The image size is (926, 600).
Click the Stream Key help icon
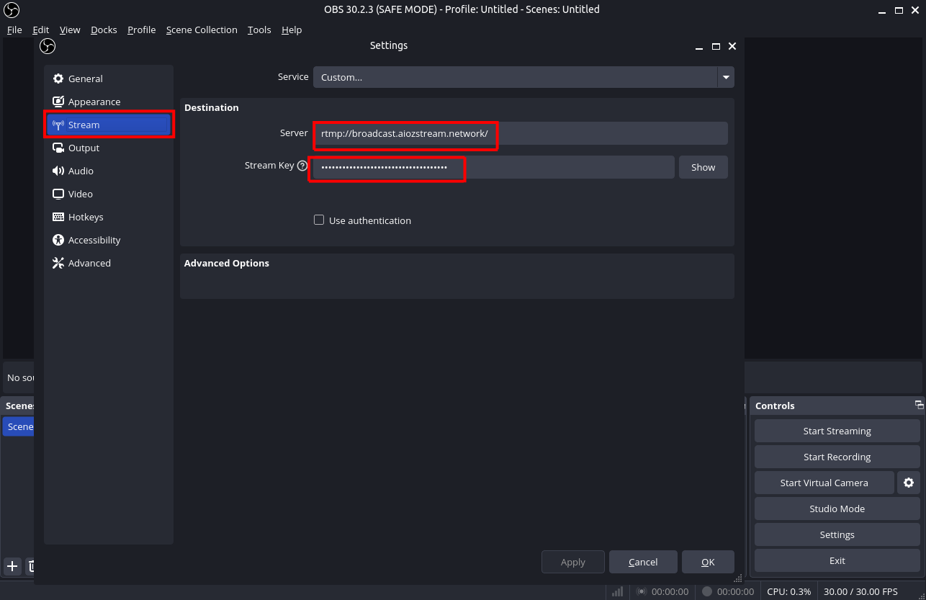302,165
